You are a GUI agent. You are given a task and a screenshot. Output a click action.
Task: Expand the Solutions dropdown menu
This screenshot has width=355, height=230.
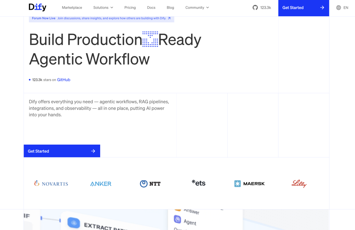coord(103,8)
